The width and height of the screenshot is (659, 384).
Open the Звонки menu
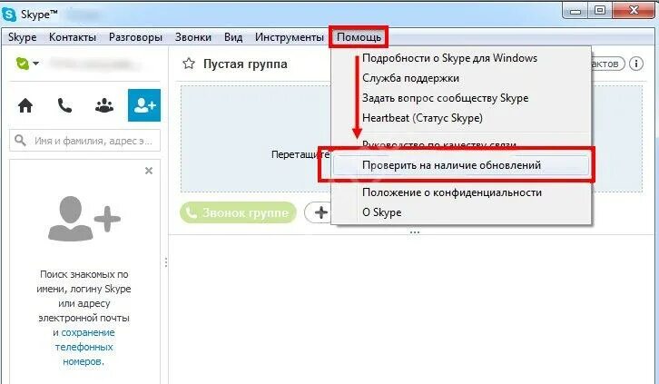[x=193, y=37]
